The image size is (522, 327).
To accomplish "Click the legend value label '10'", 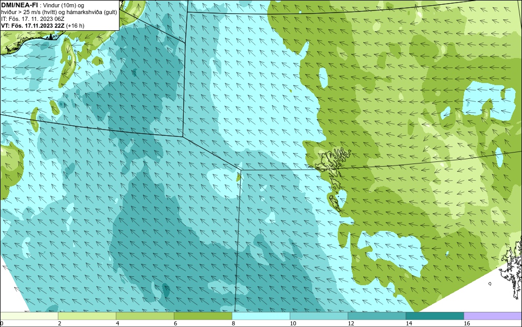I will click(x=293, y=323).
